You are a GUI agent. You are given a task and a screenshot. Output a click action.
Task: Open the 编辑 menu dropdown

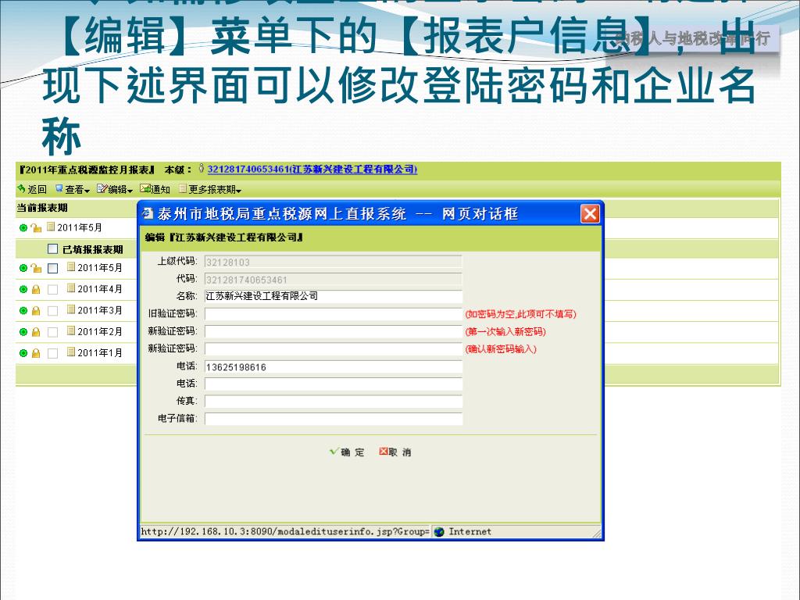pyautogui.click(x=116, y=189)
